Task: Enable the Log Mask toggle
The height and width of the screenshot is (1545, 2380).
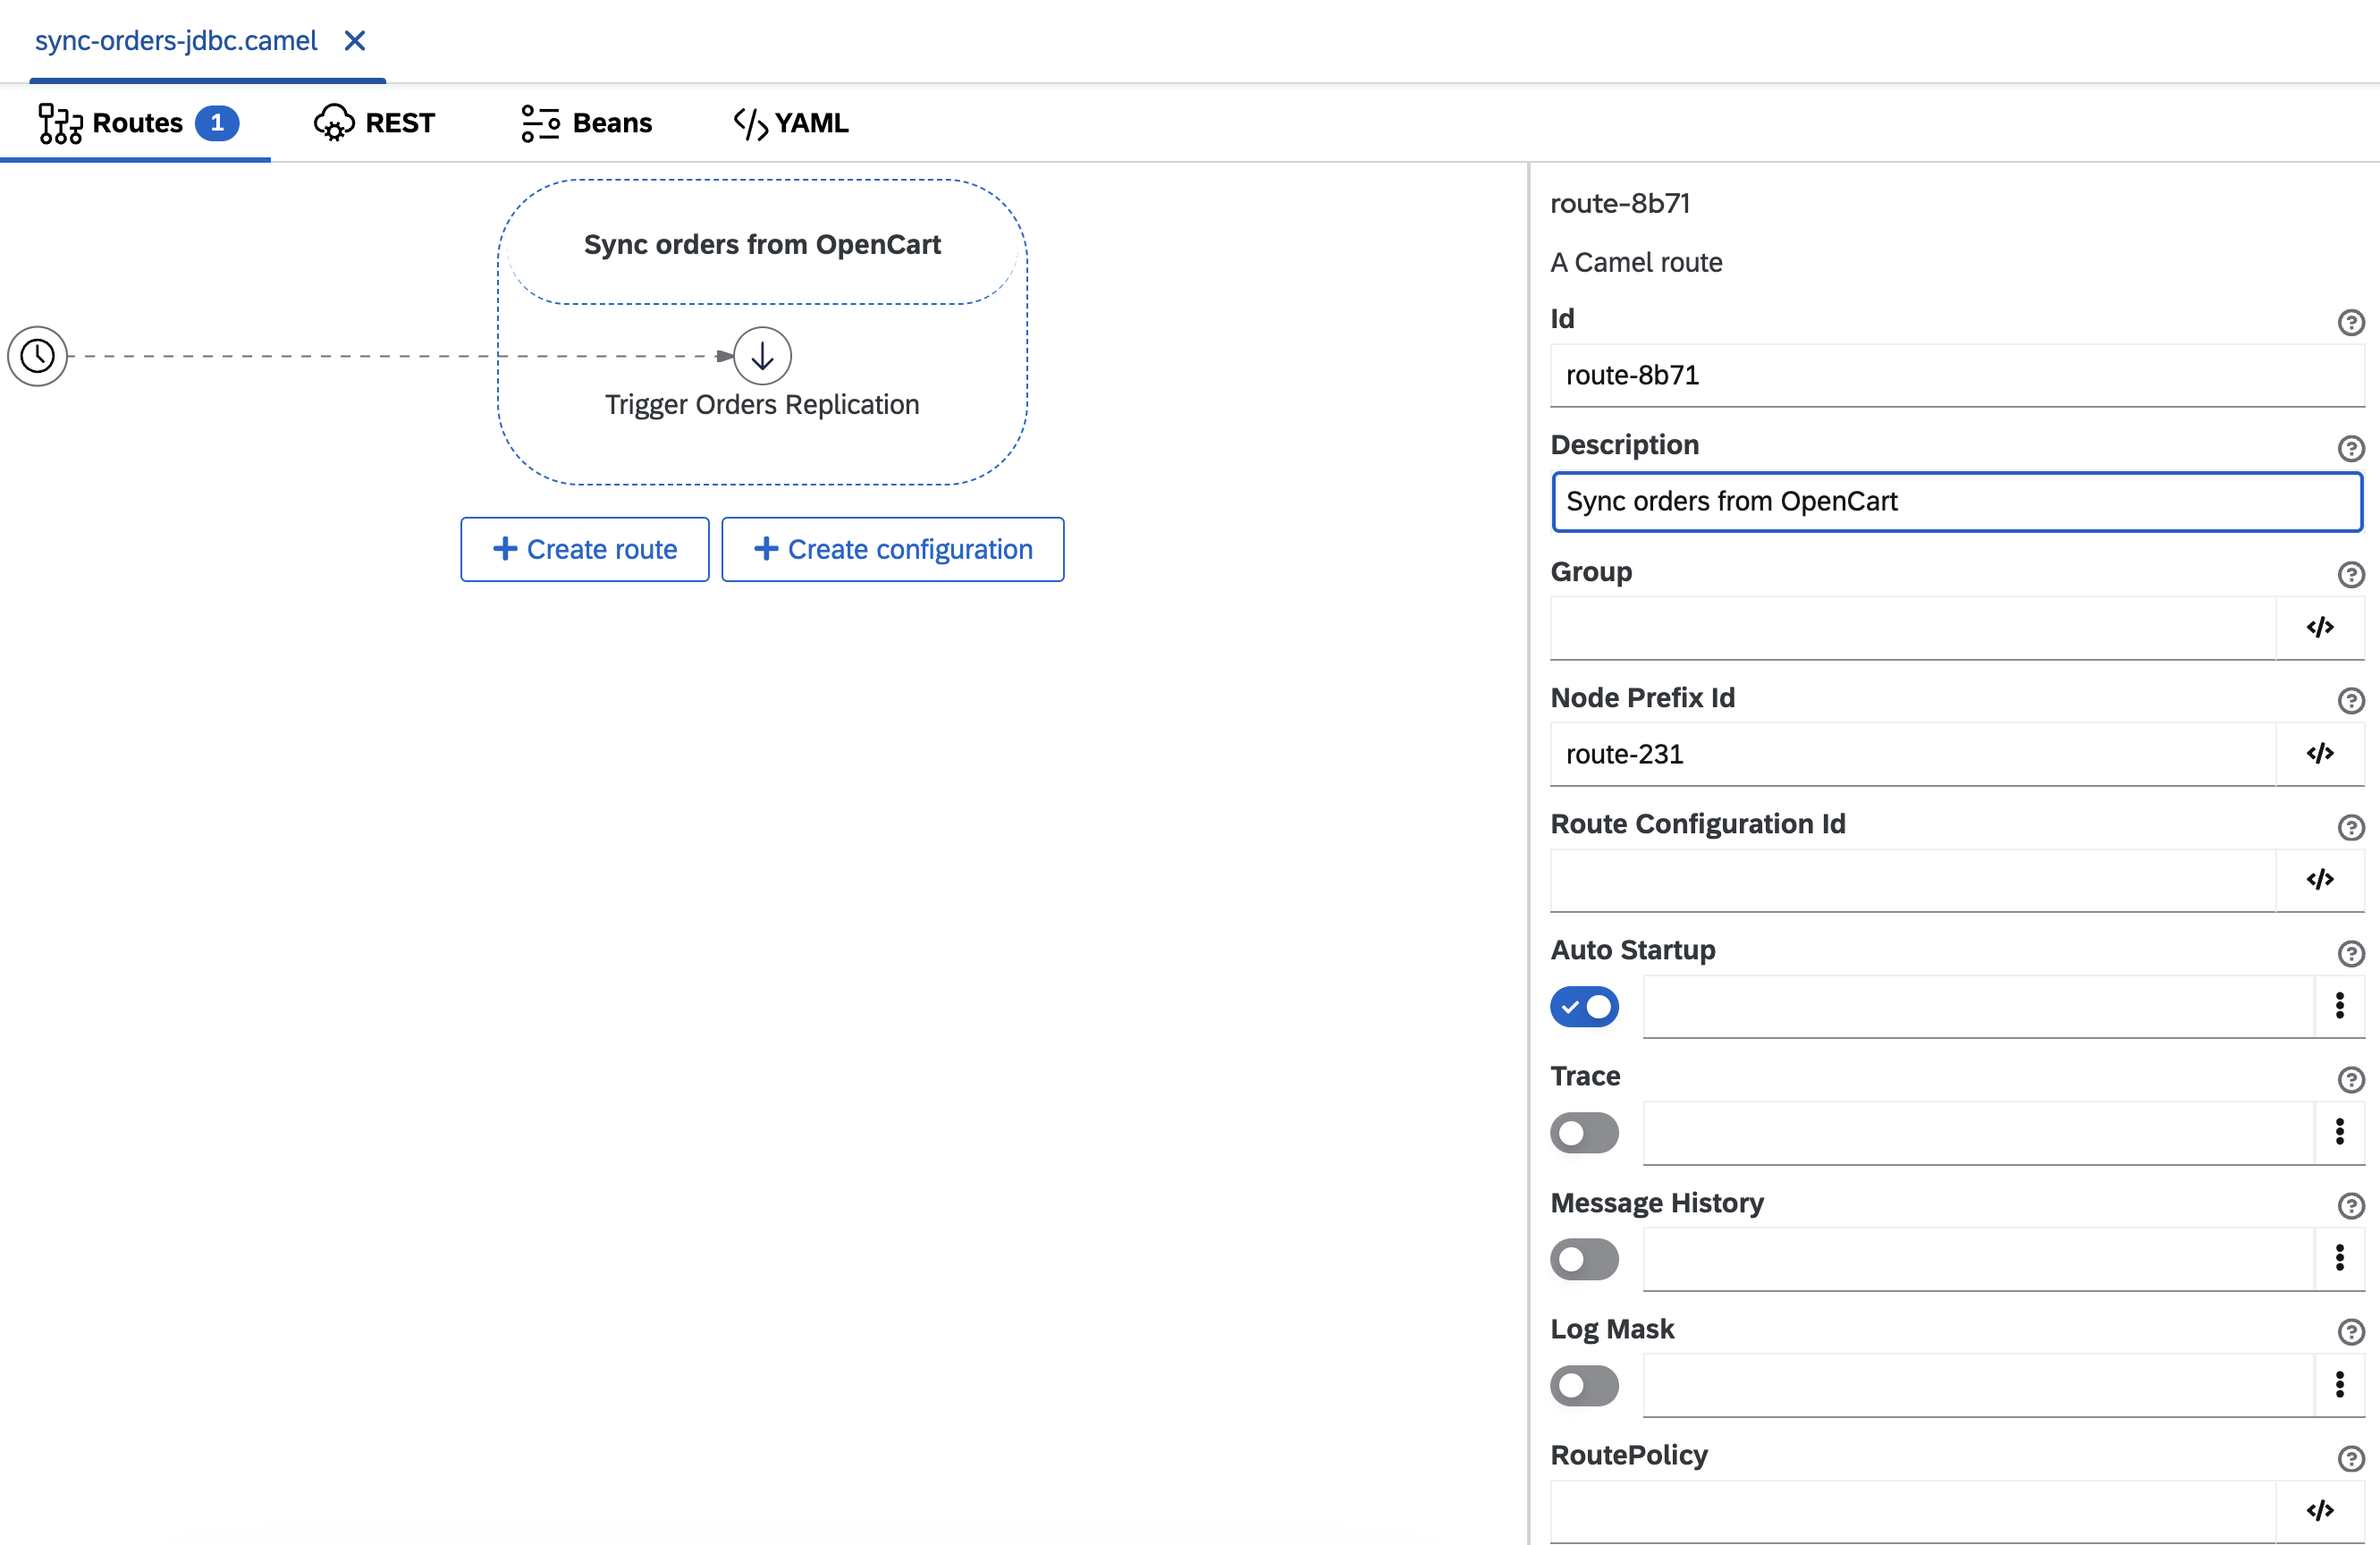Action: click(x=1582, y=1384)
